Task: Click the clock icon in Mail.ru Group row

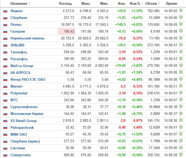Action: pos(181,65)
